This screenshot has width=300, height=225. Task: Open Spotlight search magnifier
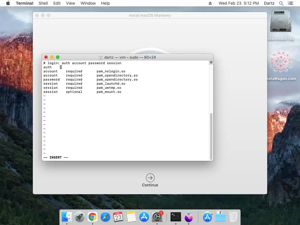[x=281, y=3]
